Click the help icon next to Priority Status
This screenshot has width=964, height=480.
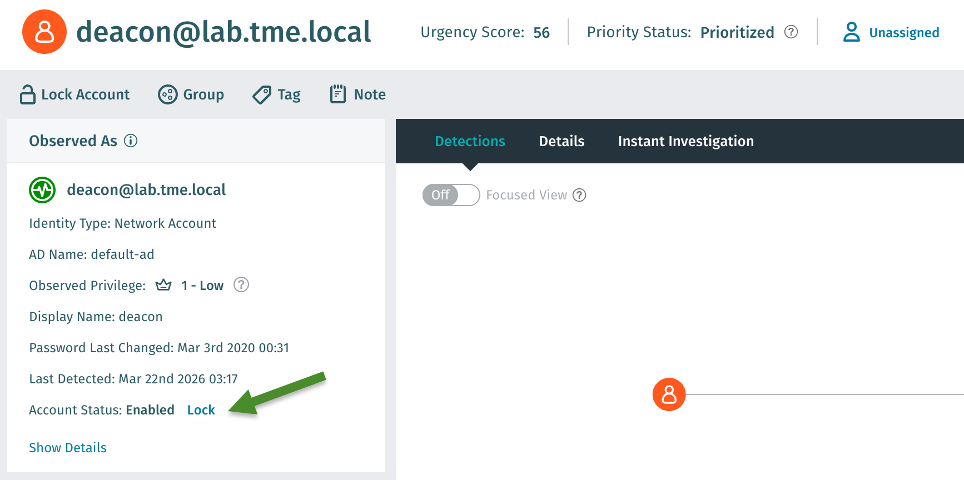tap(791, 32)
